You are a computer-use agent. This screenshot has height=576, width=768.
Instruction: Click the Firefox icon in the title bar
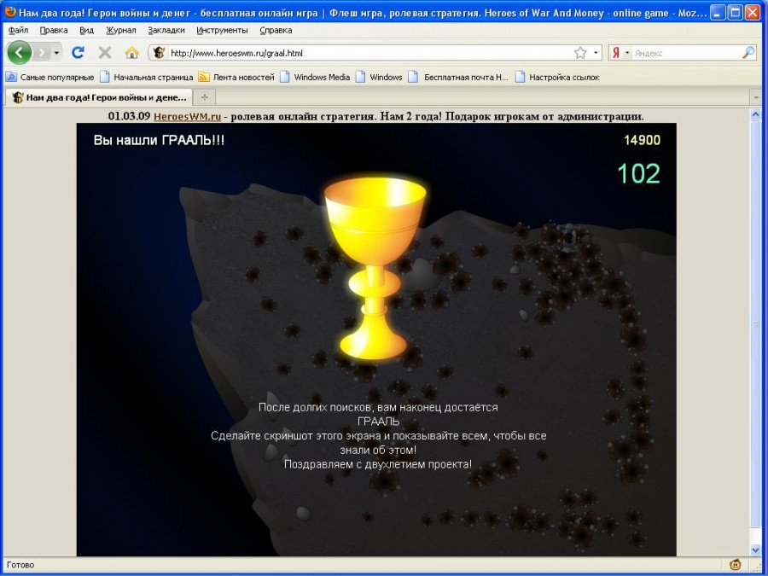[9, 12]
